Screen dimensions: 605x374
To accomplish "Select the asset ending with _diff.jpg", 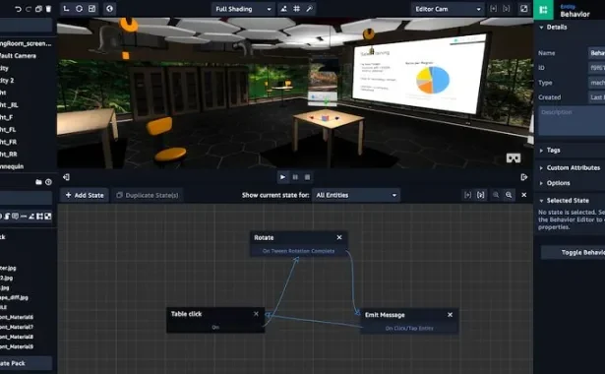I will pyautogui.click(x=15, y=297).
